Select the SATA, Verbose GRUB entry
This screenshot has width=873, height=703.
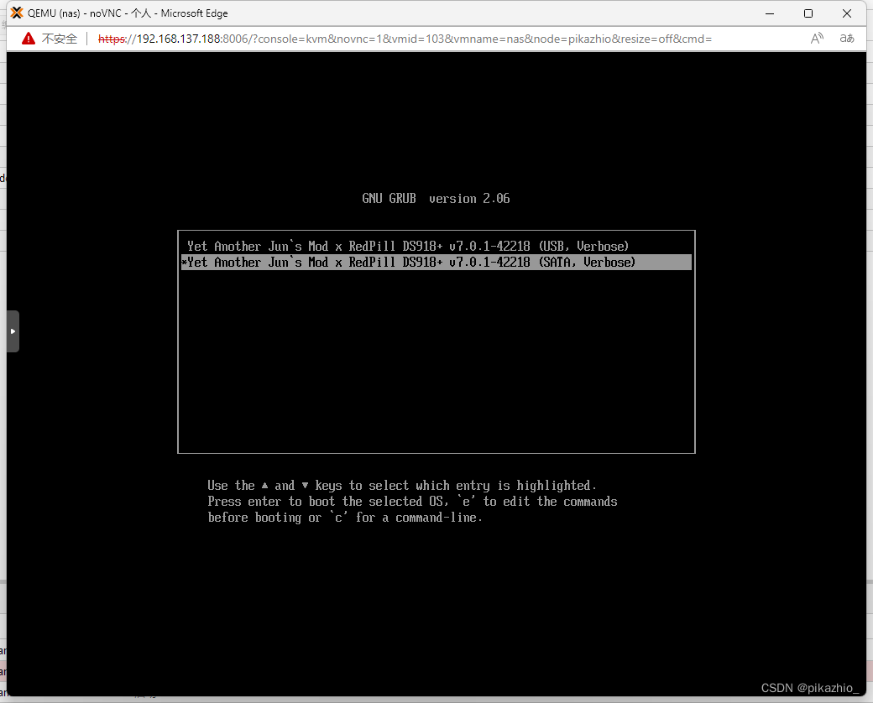[x=436, y=263]
